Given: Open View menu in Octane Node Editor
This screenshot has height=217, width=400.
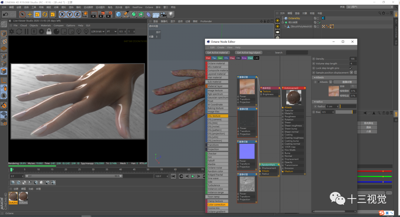Looking at the screenshot, I should coord(230,47).
